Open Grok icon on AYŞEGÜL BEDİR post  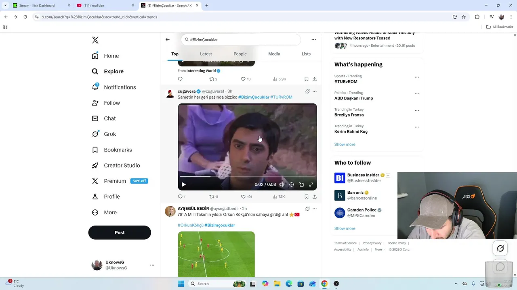[x=307, y=209]
